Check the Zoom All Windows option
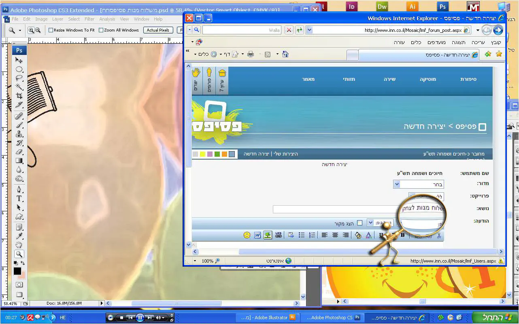The image size is (519, 324). point(101,30)
